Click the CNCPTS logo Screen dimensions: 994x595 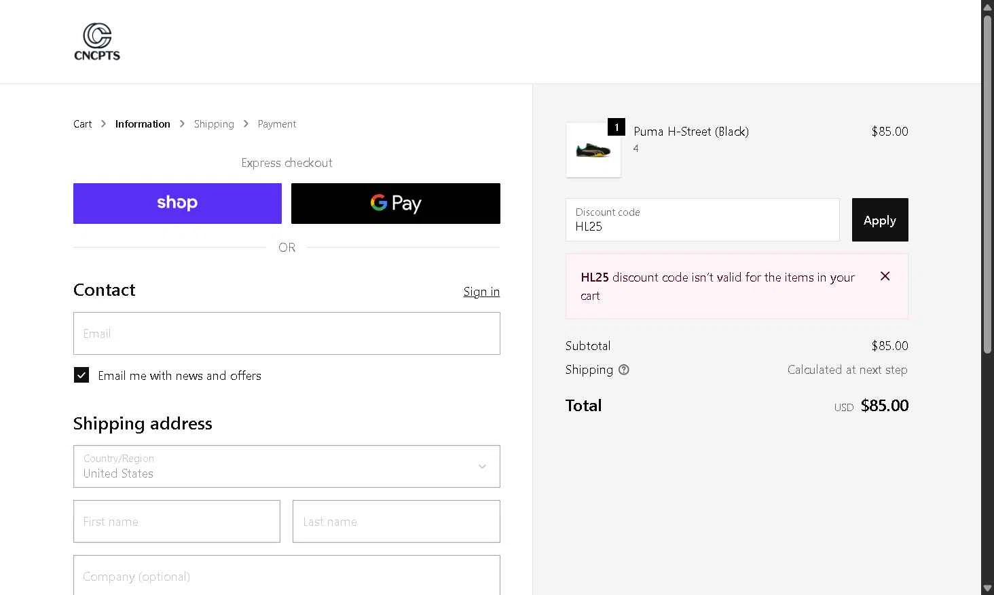point(97,42)
